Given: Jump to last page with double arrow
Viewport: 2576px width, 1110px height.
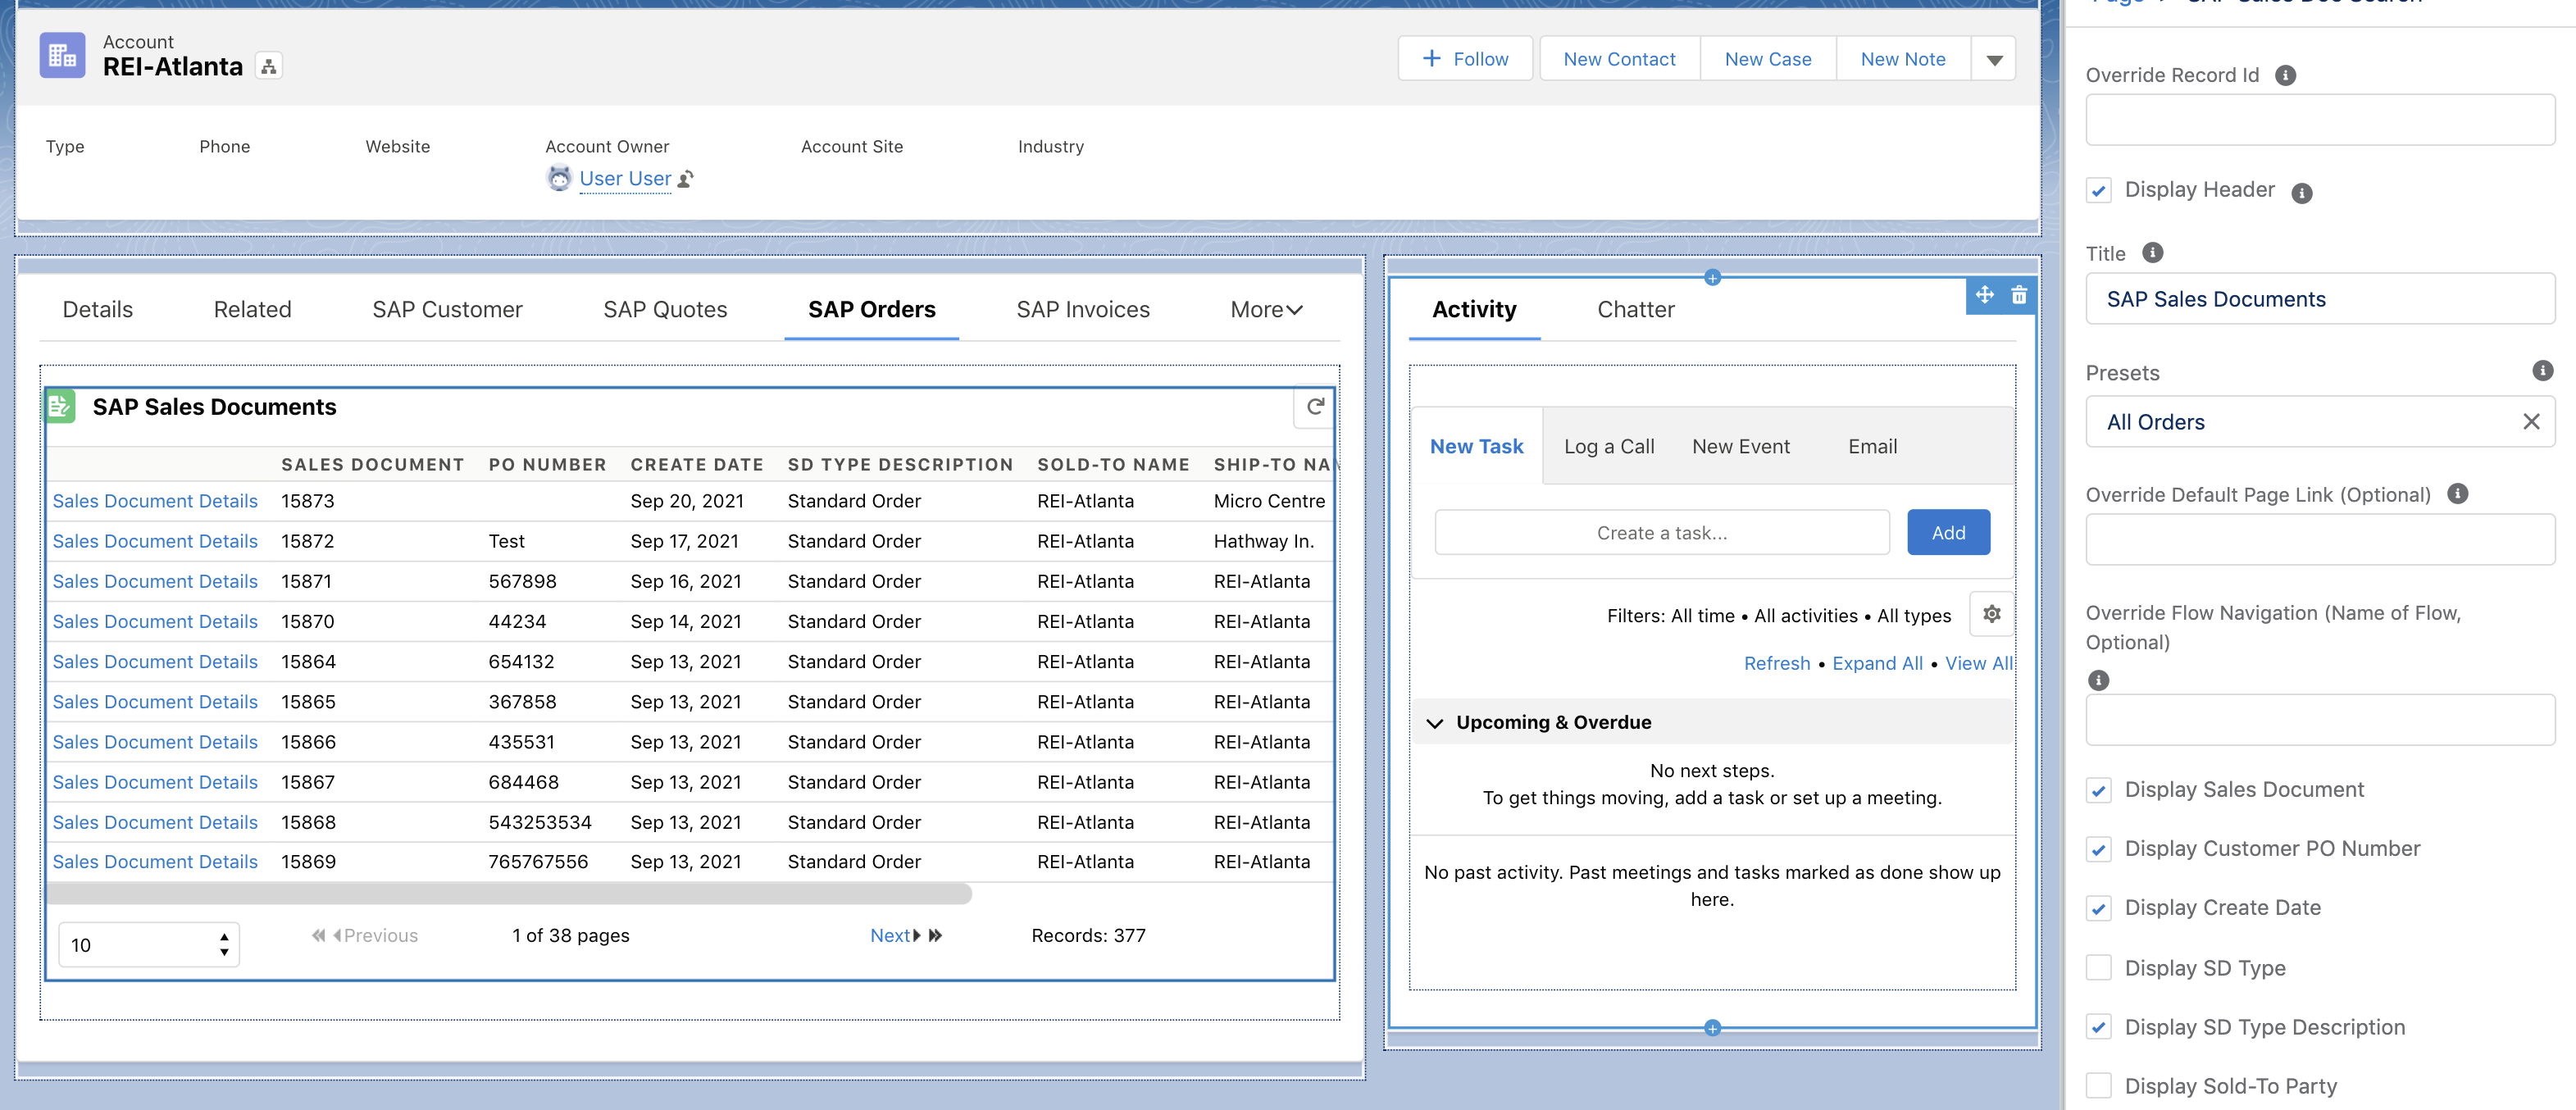Looking at the screenshot, I should 935,935.
